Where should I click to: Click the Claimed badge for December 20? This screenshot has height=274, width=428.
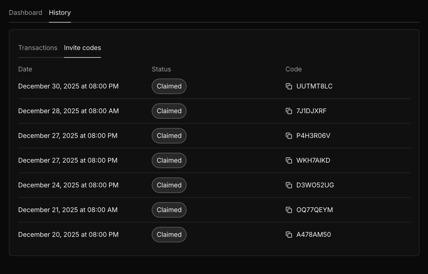click(169, 235)
